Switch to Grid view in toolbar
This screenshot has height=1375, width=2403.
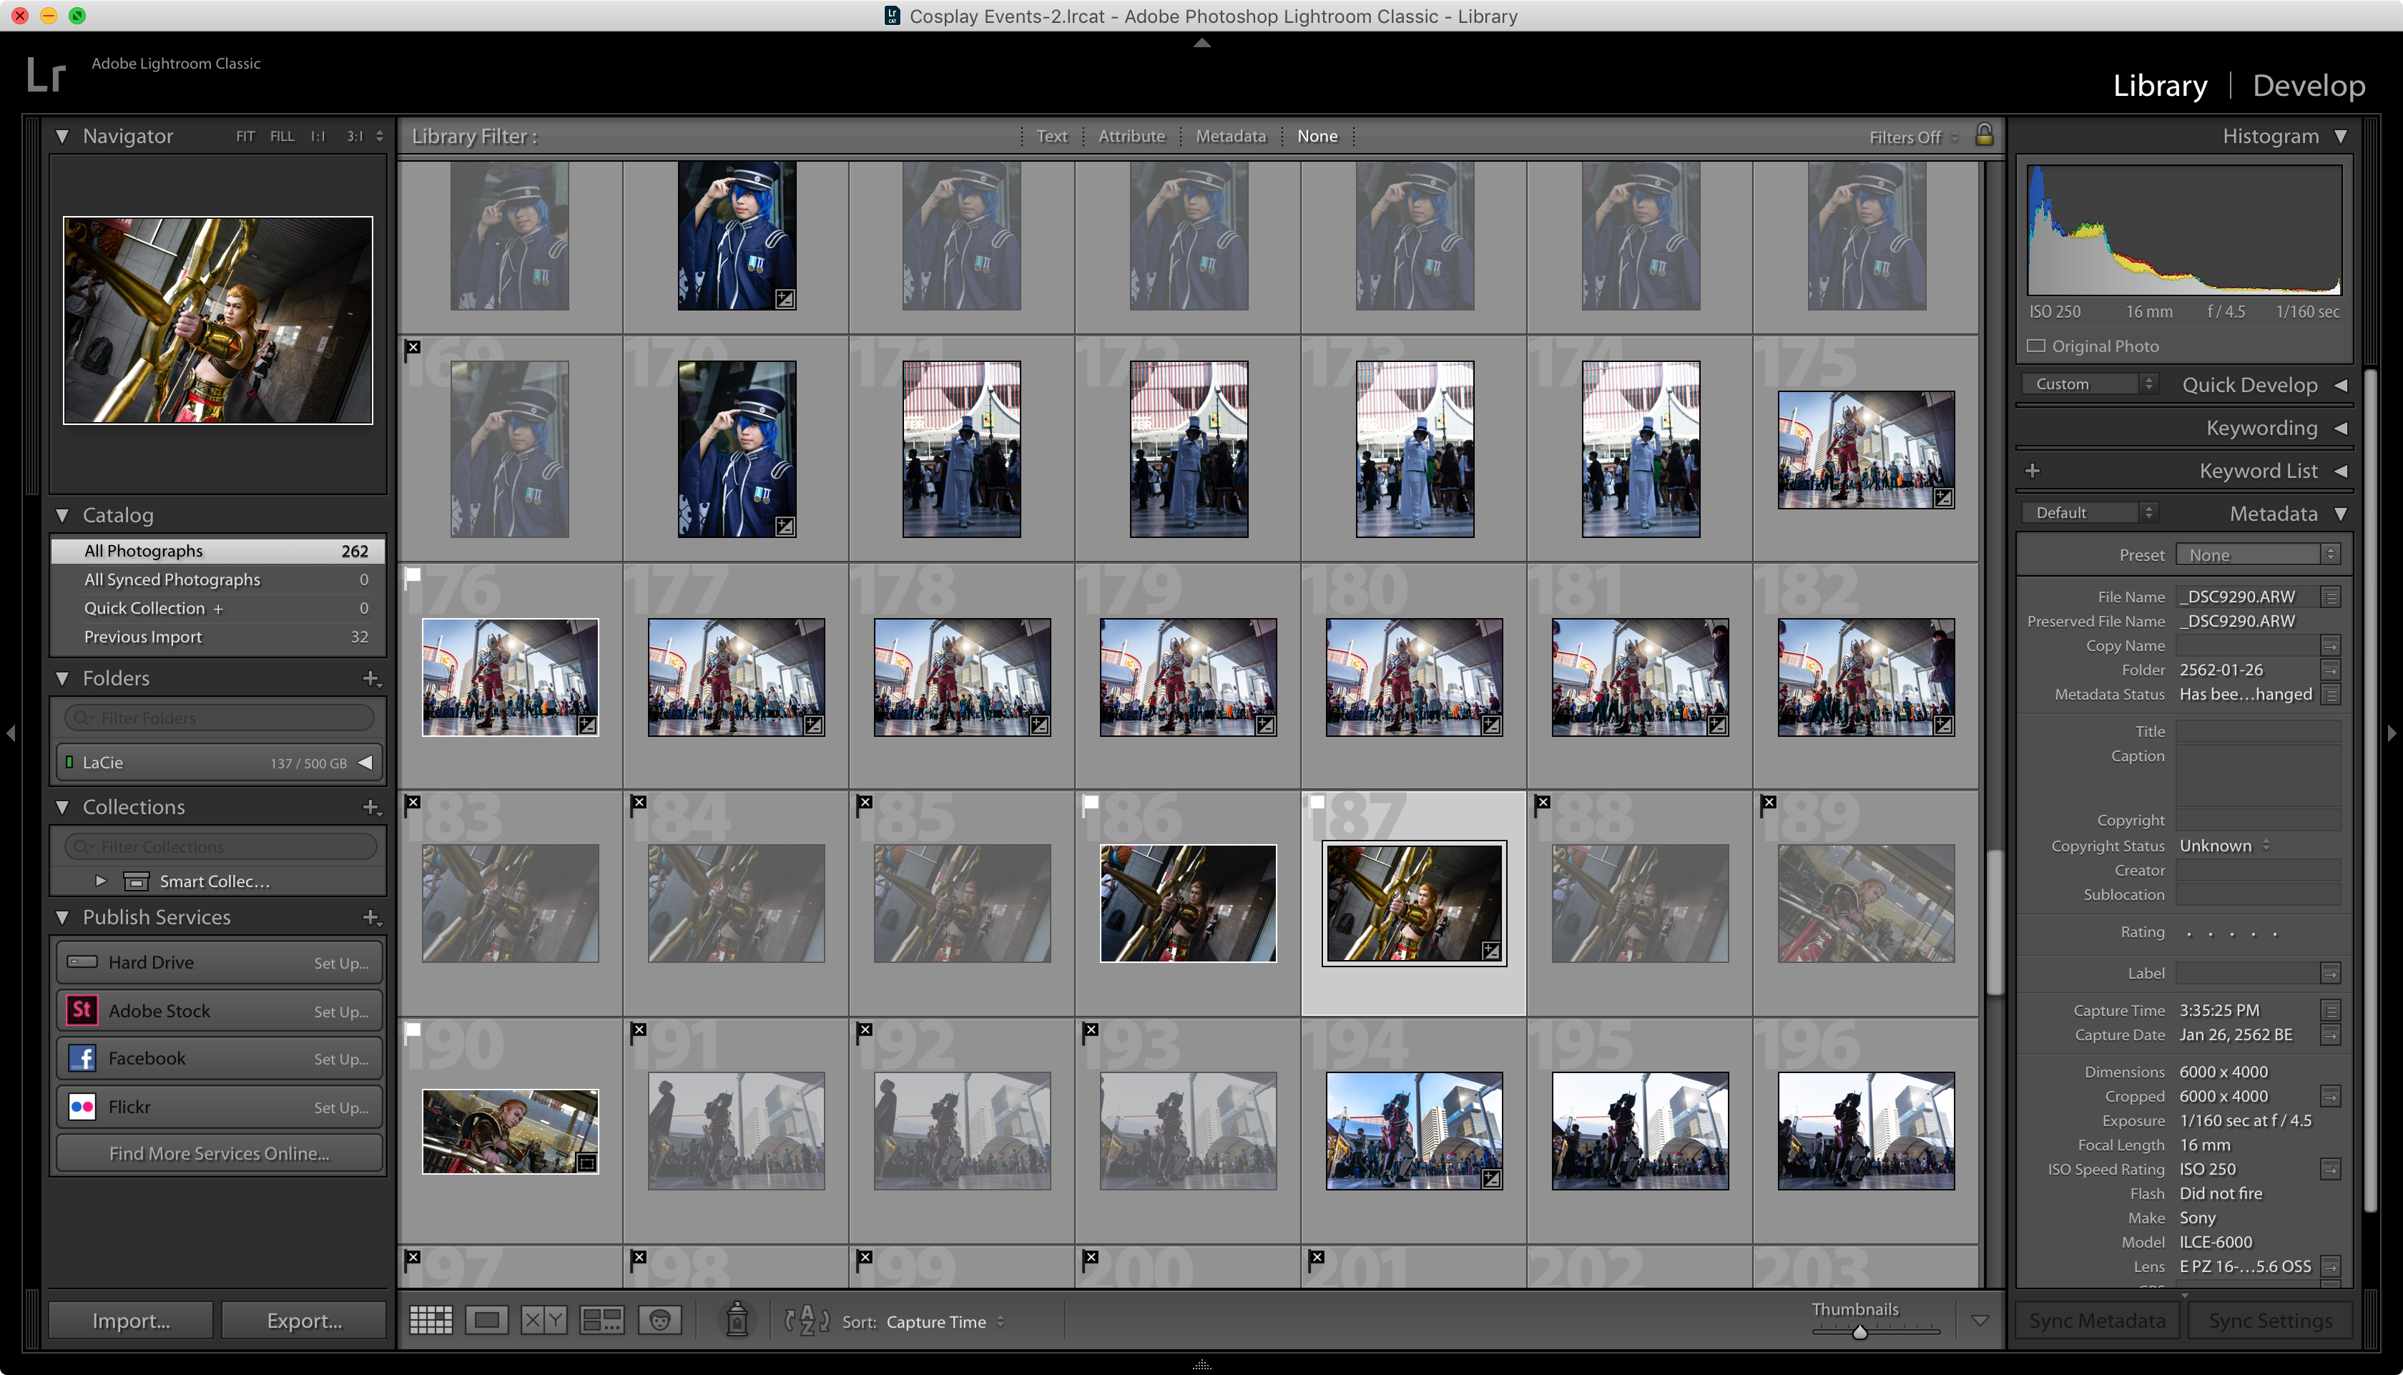coord(431,1320)
